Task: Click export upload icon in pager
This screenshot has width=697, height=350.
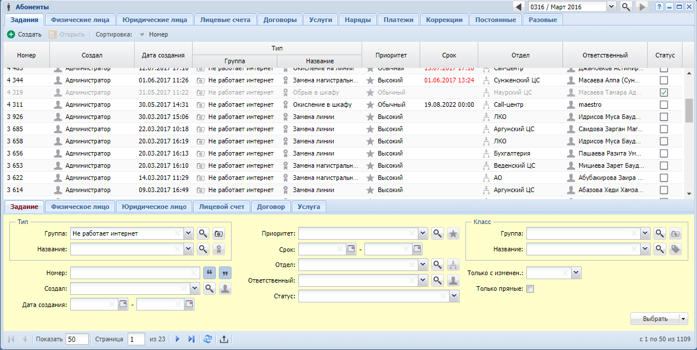Action: point(224,339)
